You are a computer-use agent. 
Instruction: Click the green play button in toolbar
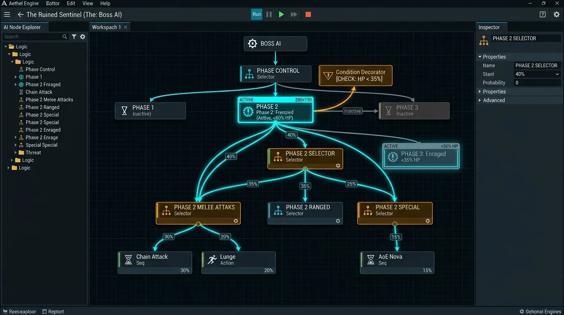(x=281, y=14)
